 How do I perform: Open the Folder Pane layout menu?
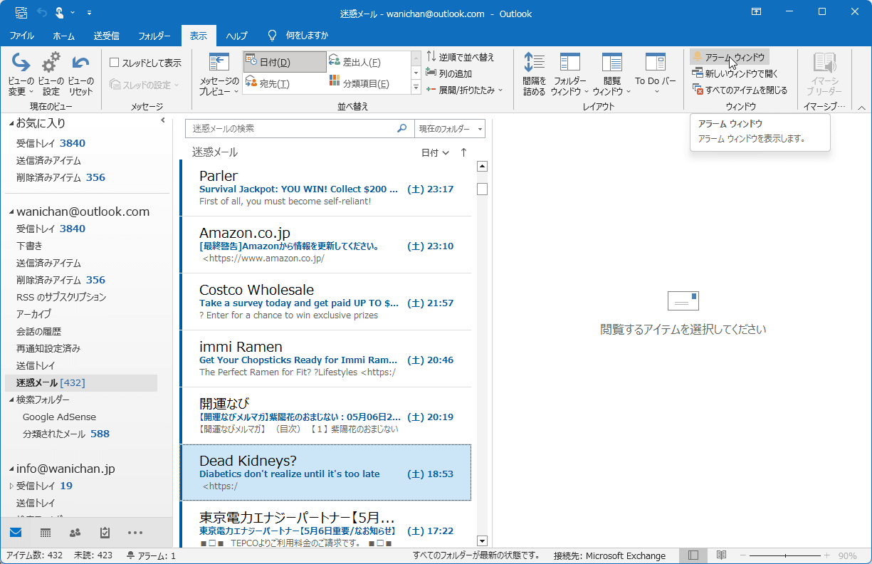pyautogui.click(x=570, y=74)
